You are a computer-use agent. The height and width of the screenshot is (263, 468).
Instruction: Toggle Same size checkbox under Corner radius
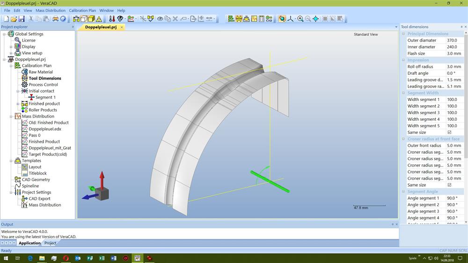449,185
